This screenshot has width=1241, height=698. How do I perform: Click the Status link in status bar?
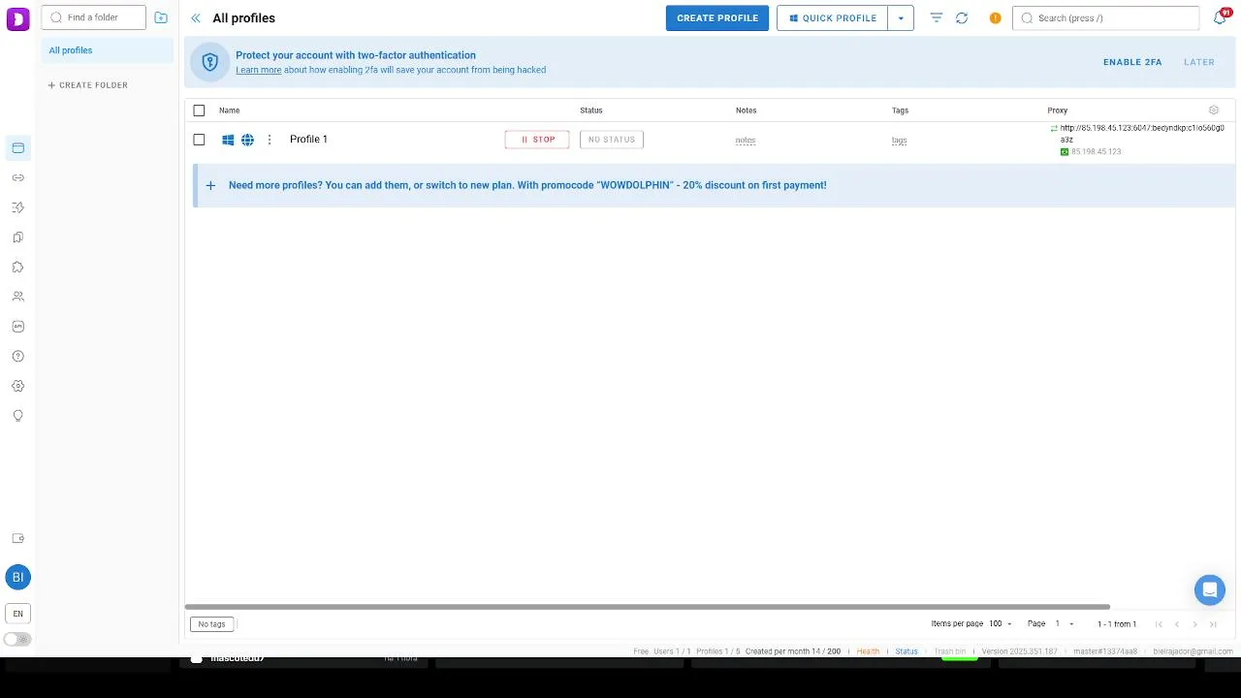(x=907, y=651)
